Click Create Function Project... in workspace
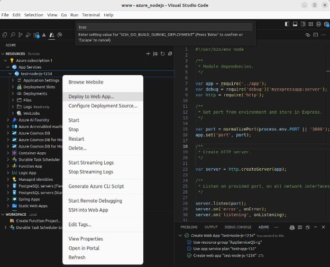Screen dimensions: 330x267 coord(38,221)
